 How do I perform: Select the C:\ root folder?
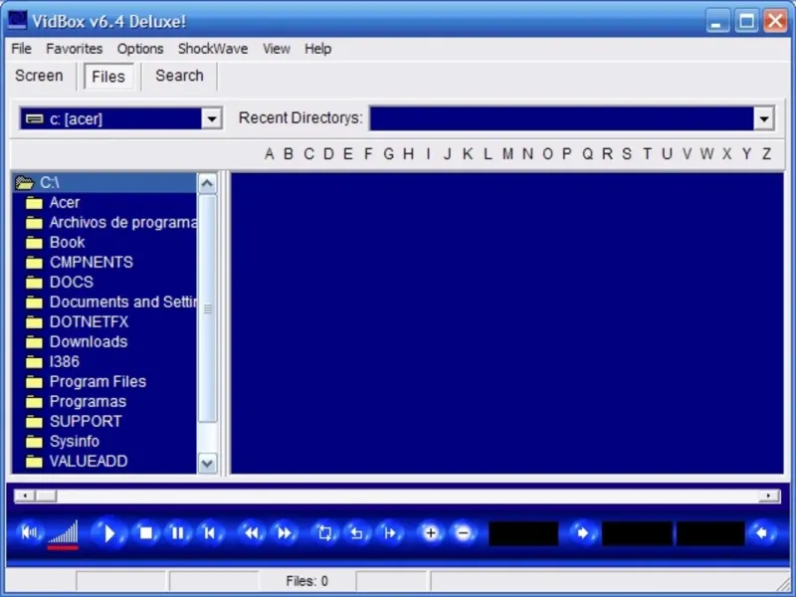(x=104, y=183)
